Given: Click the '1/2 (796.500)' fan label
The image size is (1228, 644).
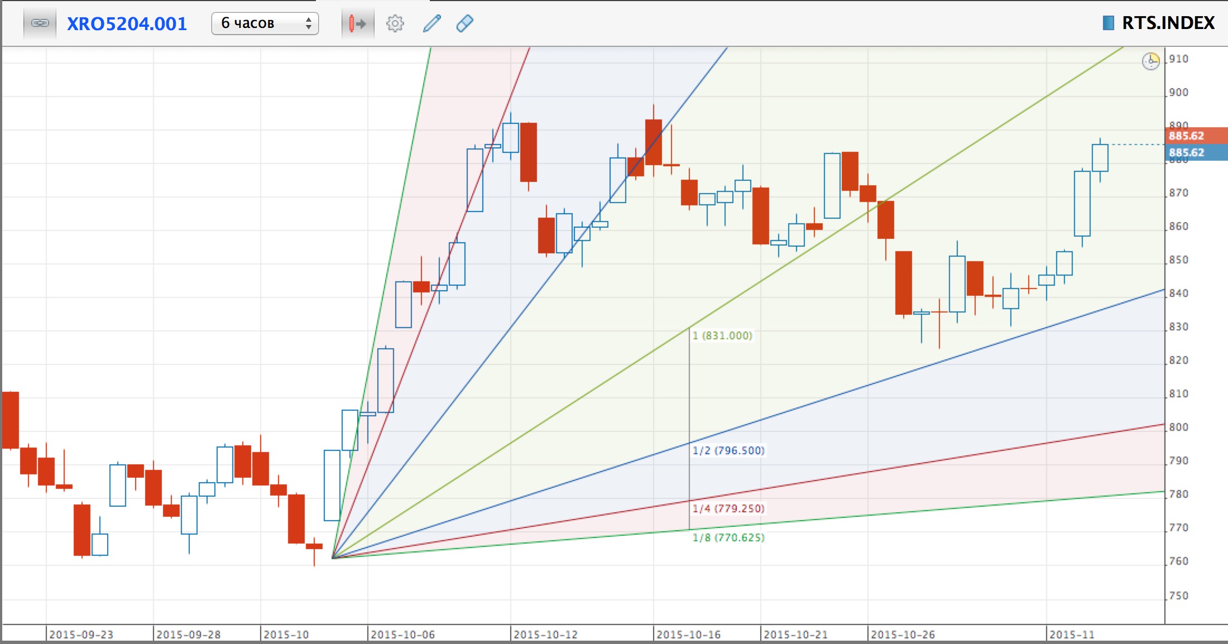Looking at the screenshot, I should click(728, 450).
